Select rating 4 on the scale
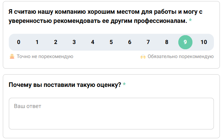This screenshot has width=222, height=140. click(x=93, y=42)
